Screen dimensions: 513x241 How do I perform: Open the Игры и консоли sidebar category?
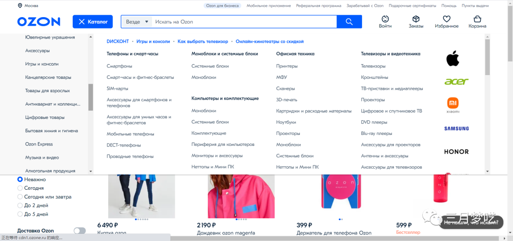click(42, 64)
